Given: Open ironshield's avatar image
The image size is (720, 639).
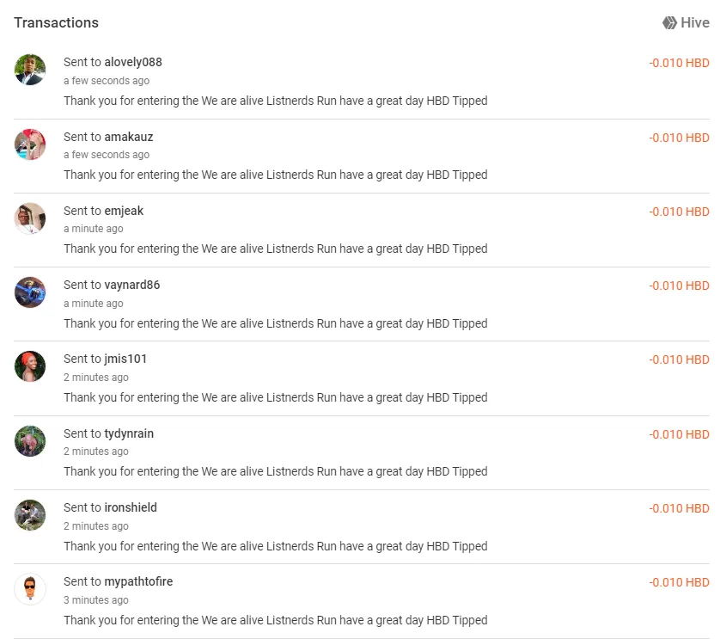Looking at the screenshot, I should point(30,515).
